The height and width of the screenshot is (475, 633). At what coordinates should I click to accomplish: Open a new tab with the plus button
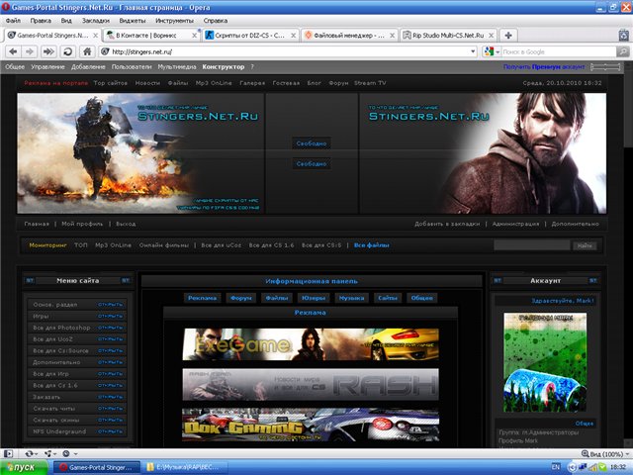(508, 36)
